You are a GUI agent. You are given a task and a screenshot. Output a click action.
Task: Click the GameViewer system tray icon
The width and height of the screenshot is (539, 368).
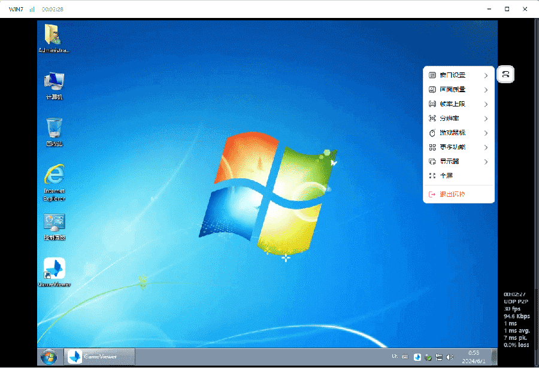417,357
